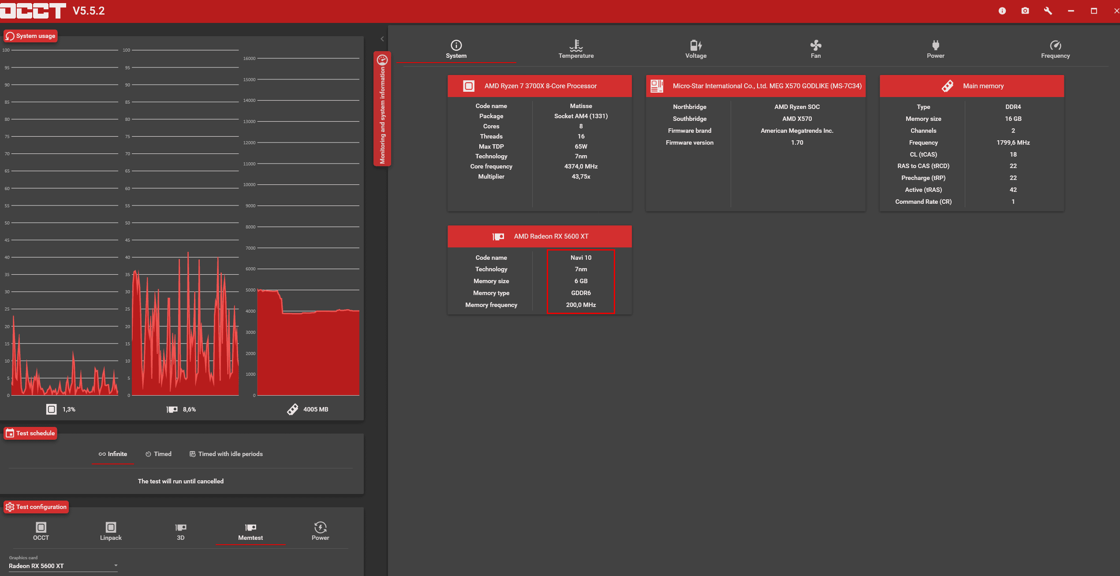1120x576 pixels.
Task: Open the Graphics card dropdown
Action: [x=63, y=566]
